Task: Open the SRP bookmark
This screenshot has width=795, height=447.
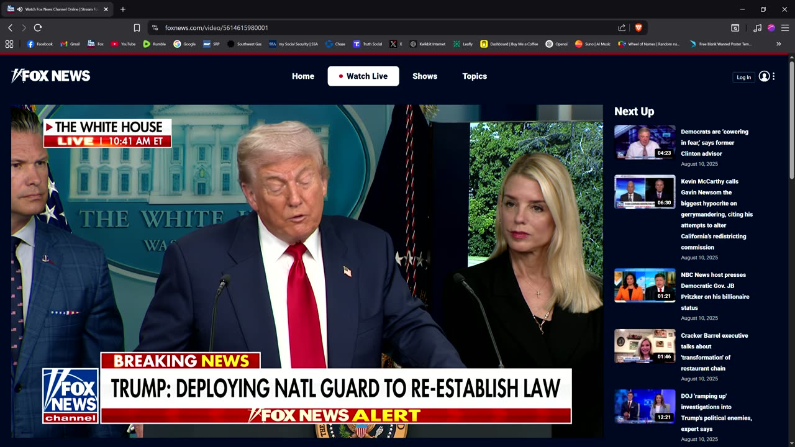Action: tap(211, 44)
